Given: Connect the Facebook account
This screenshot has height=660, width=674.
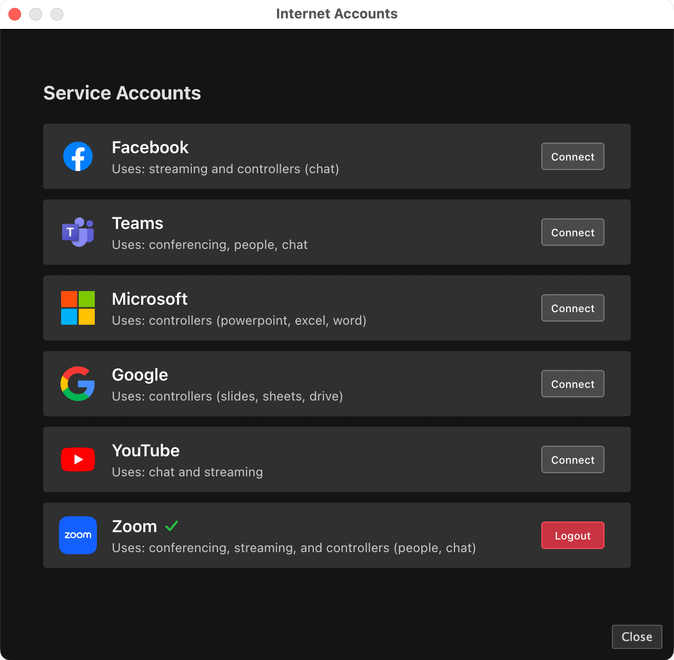Looking at the screenshot, I should (x=572, y=156).
